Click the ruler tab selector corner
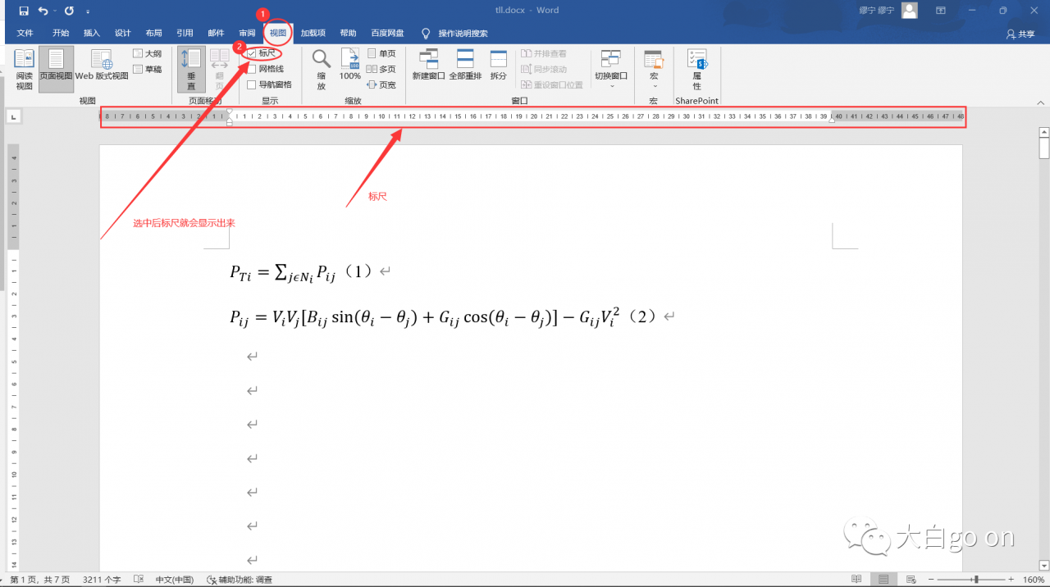This screenshot has height=587, width=1050. [13, 118]
